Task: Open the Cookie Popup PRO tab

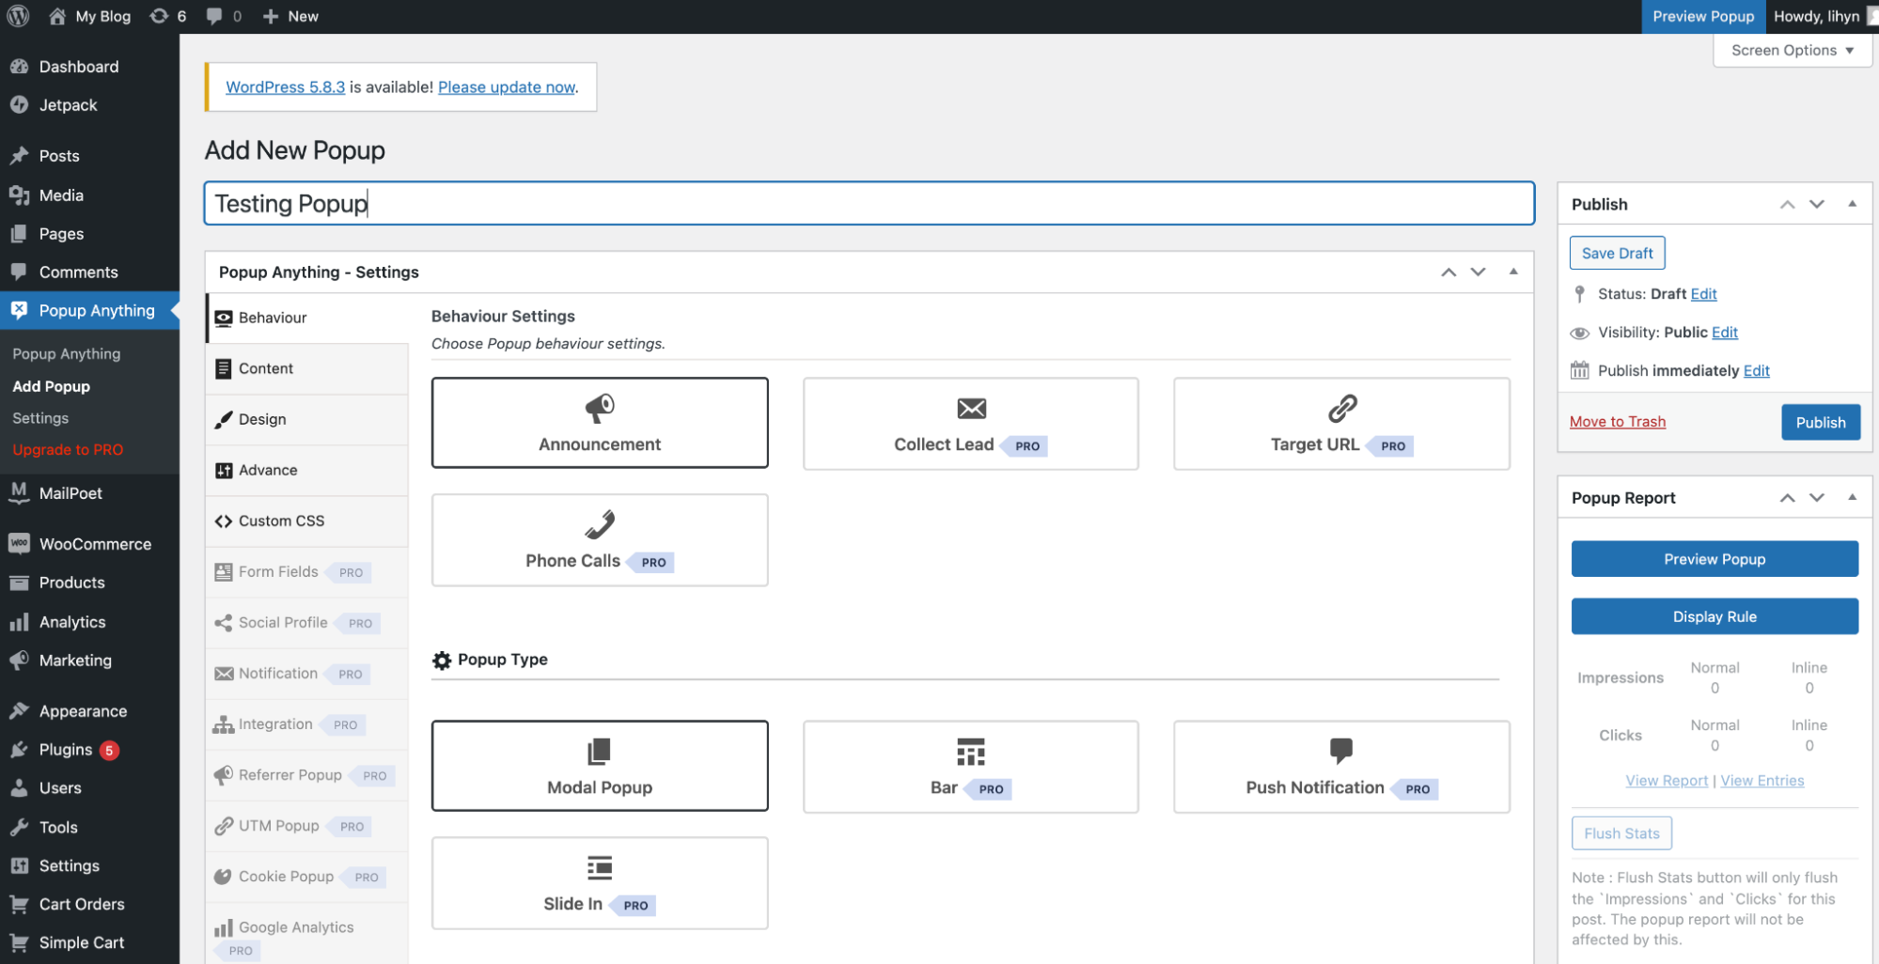Action: tap(307, 877)
